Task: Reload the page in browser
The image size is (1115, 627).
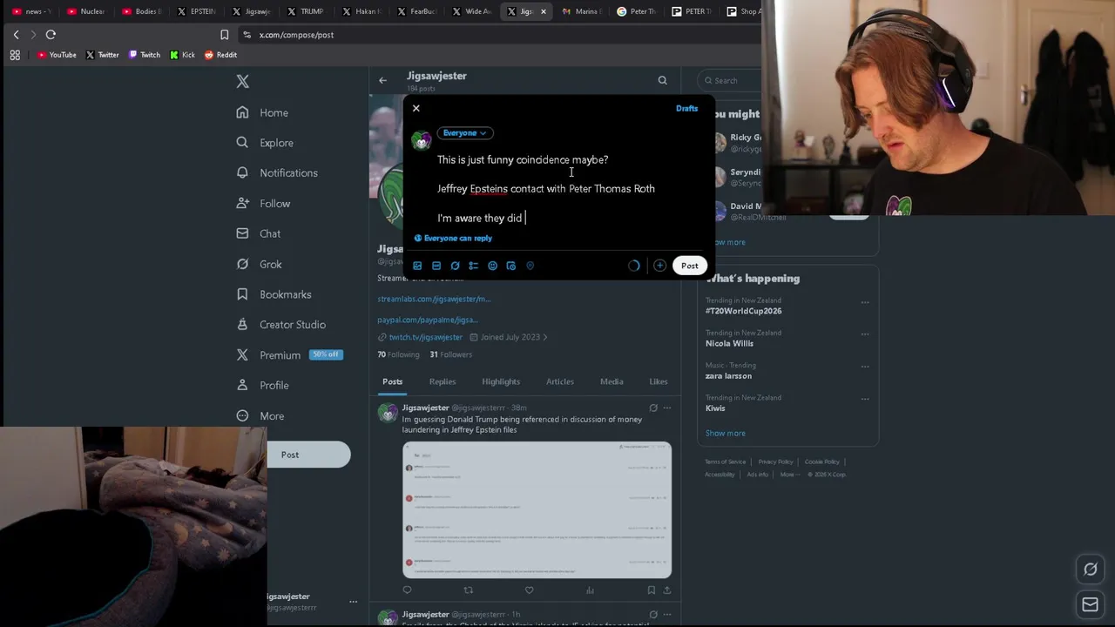Action: pyautogui.click(x=51, y=35)
